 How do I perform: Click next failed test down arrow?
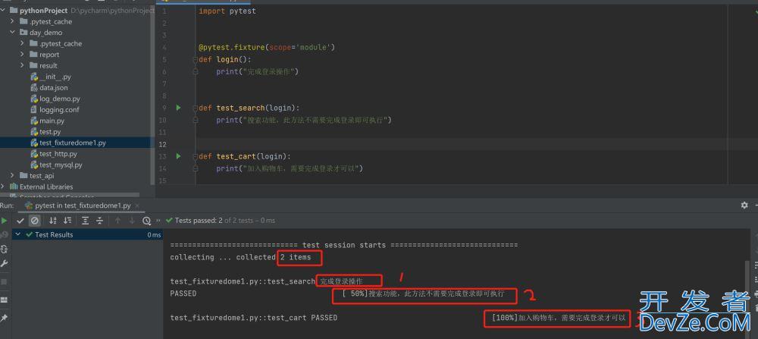coord(131,221)
